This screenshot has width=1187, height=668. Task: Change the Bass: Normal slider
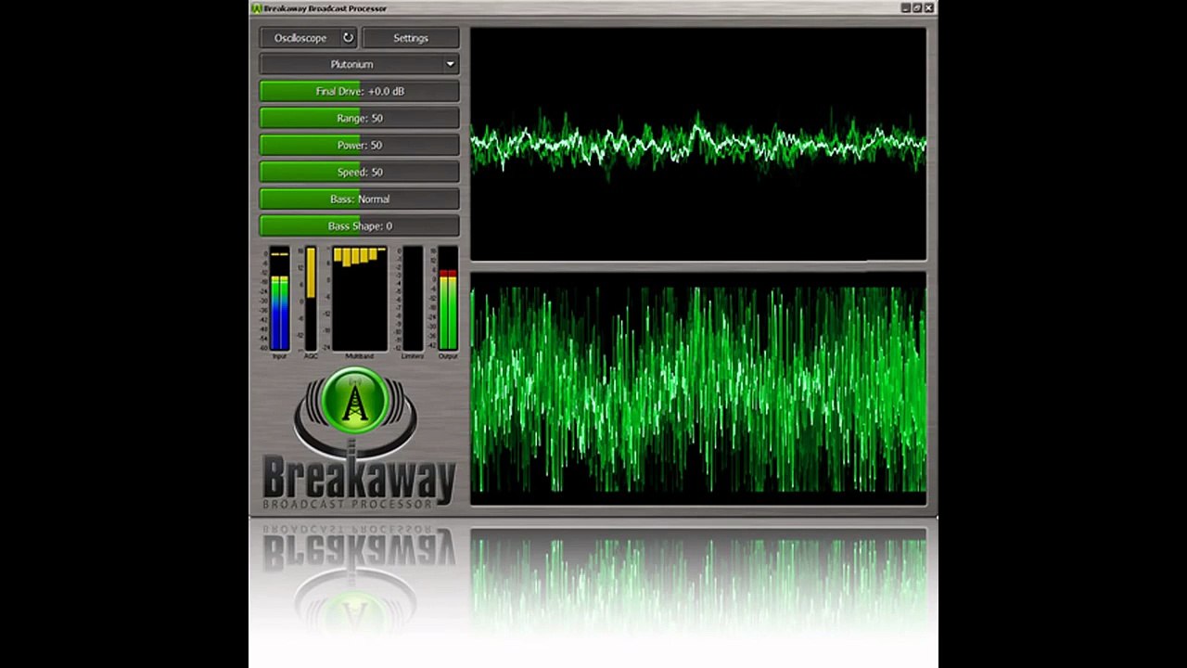(x=360, y=199)
